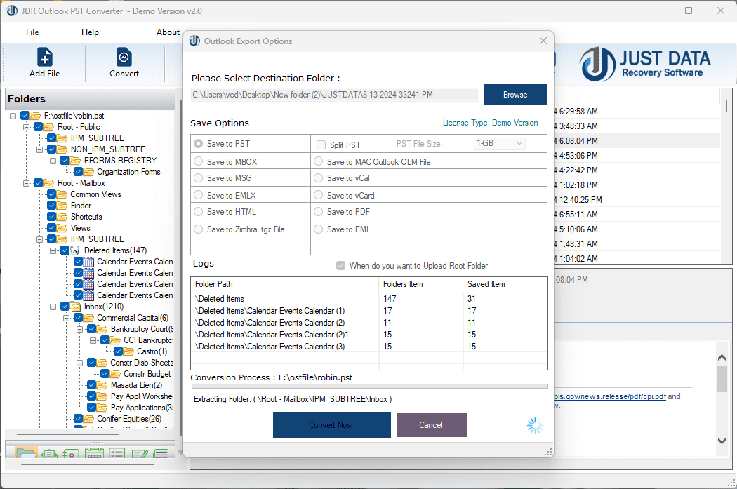This screenshot has width=737, height=489.
Task: Select the Contacts view icon
Action: coord(71,453)
